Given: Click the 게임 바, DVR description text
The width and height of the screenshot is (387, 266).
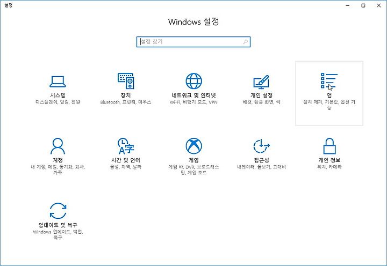Looking at the screenshot, I should [x=193, y=169].
